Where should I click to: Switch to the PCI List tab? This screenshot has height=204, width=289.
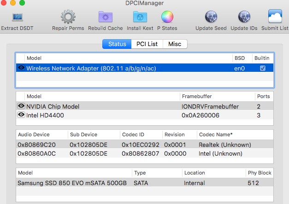147,44
